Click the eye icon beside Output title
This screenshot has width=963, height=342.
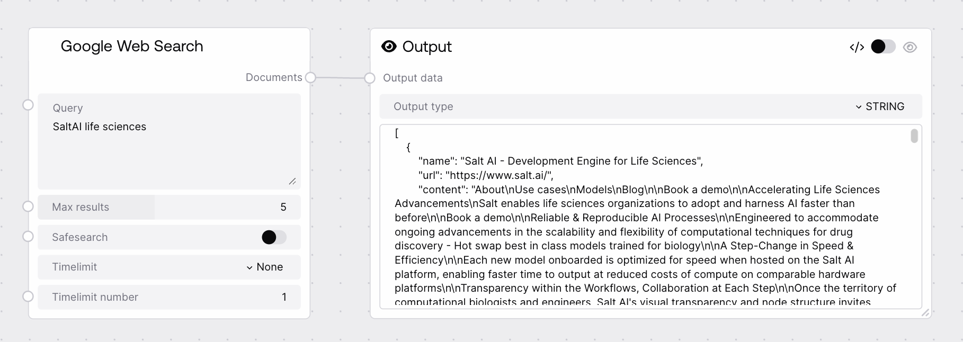tap(389, 47)
